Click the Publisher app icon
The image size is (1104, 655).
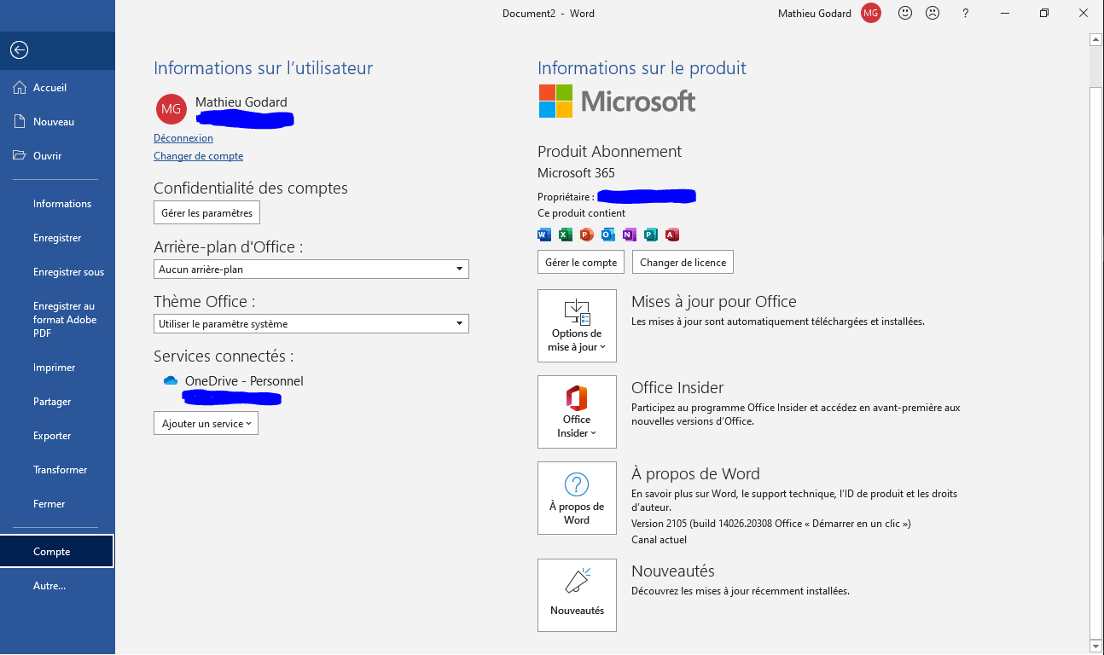click(651, 235)
